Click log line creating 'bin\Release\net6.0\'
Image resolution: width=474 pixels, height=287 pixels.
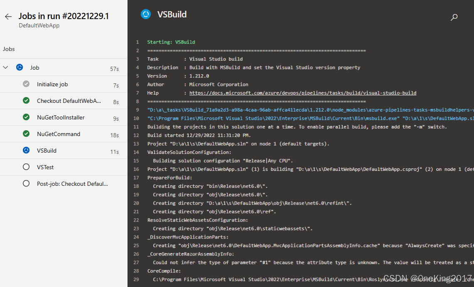pyautogui.click(x=210, y=186)
